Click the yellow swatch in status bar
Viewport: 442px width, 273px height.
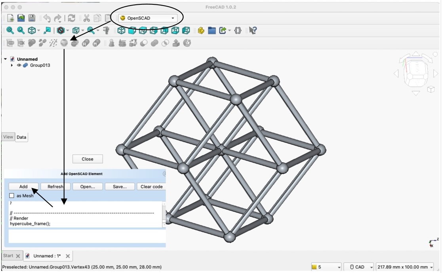(x=314, y=267)
